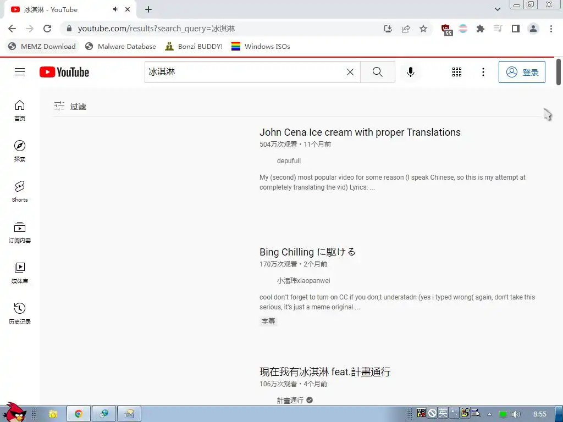Viewport: 563px width, 422px height.
Task: Open the 計畫通行 verified channel link
Action: tap(290, 400)
